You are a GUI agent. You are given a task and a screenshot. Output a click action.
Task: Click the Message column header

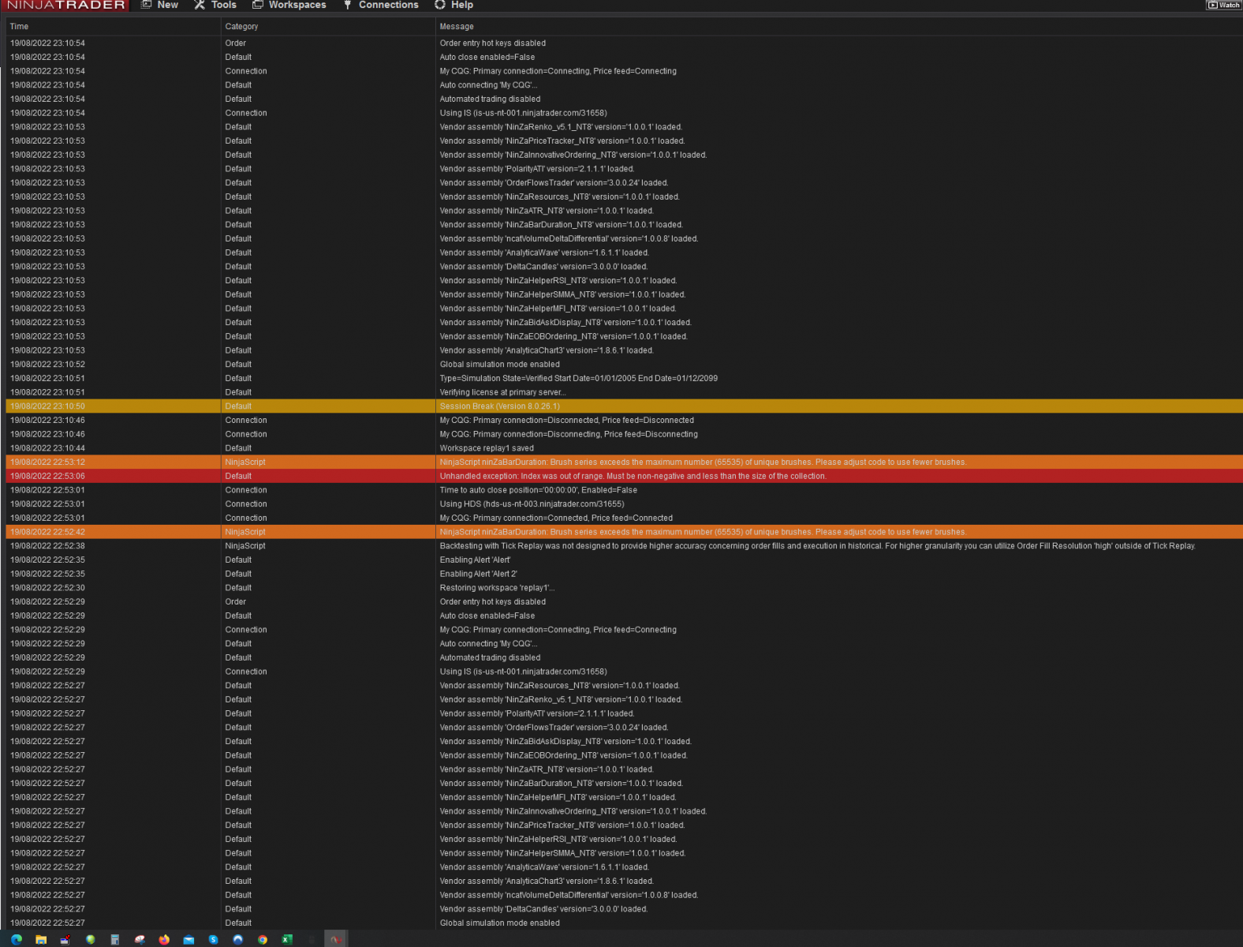pos(457,27)
